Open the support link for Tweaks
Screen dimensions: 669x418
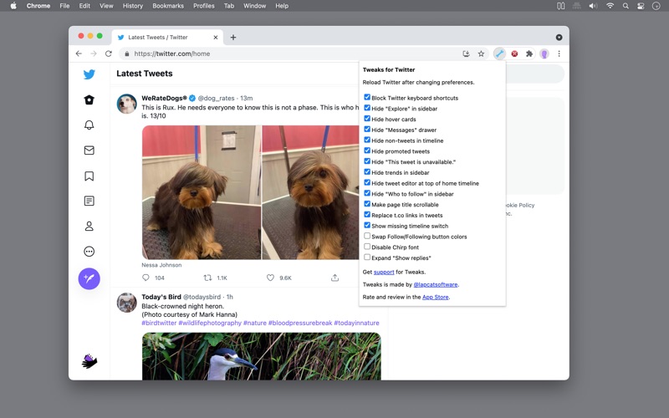coord(384,273)
